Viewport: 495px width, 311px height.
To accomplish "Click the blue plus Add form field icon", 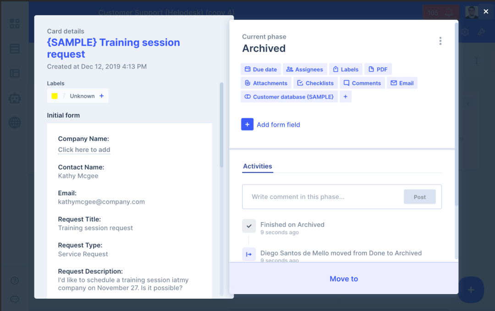I will (x=247, y=124).
